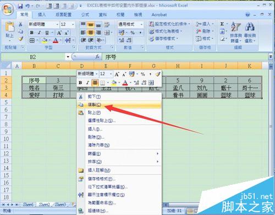This screenshot has height=215, width=275.
Task: Decrease font size with the ribbon's small A icon
Action: pos(66,33)
